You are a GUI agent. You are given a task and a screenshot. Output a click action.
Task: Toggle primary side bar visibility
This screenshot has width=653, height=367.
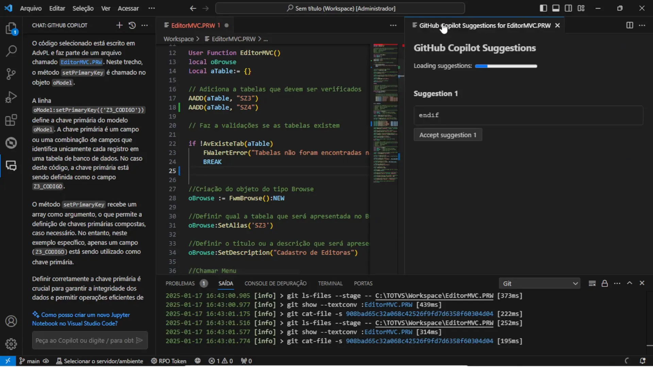543,8
